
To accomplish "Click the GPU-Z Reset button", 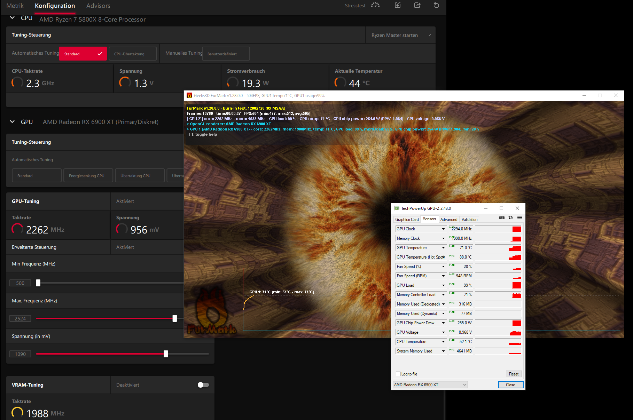I will tap(514, 374).
